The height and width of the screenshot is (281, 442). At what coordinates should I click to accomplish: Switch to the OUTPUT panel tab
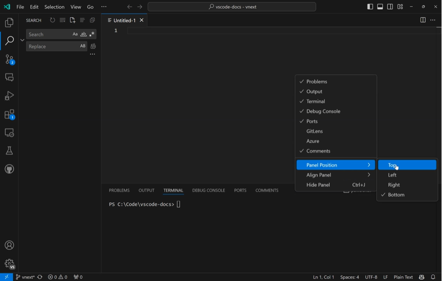tap(146, 190)
